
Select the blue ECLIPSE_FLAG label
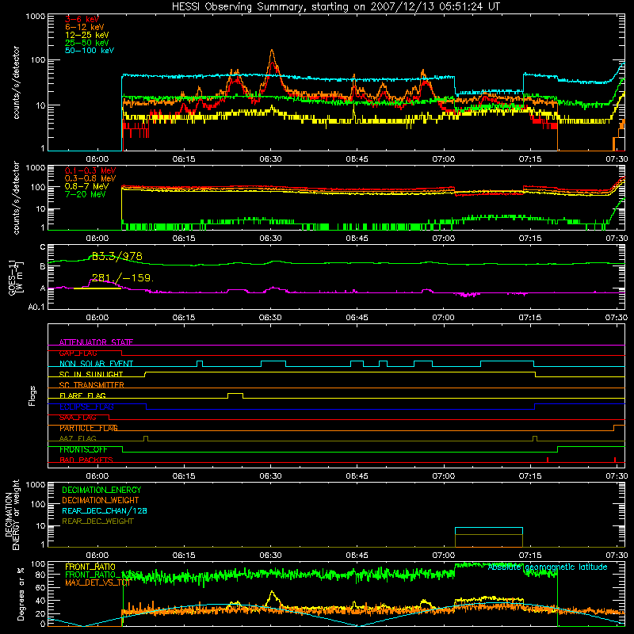pyautogui.click(x=86, y=407)
